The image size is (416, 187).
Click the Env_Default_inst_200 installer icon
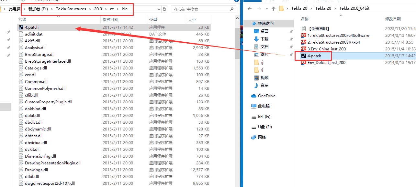(304, 62)
